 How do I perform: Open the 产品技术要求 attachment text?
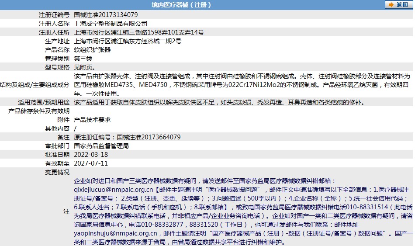[92, 120]
